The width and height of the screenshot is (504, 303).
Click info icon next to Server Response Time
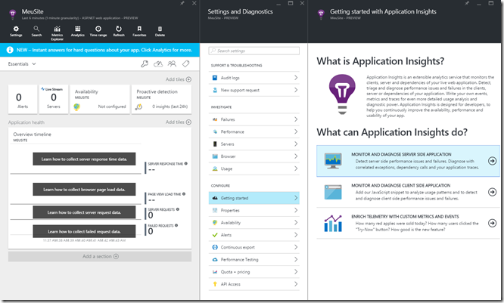point(186,164)
